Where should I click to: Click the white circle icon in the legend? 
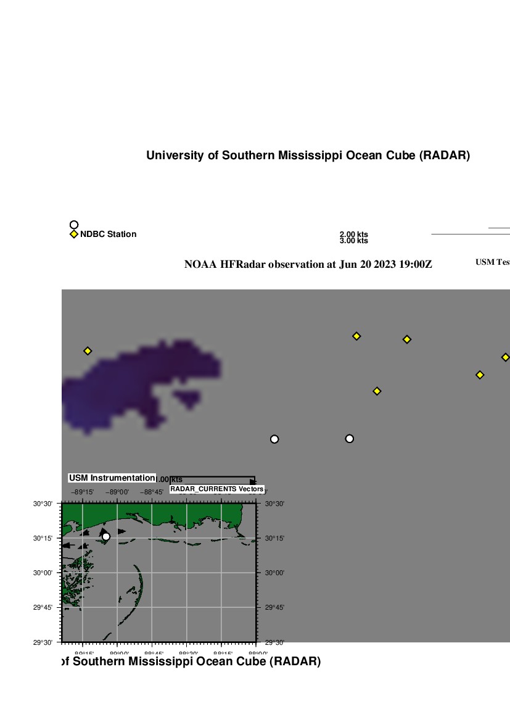pos(74,225)
